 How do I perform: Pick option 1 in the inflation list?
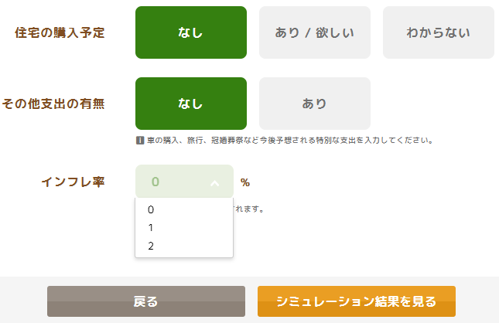pos(184,228)
